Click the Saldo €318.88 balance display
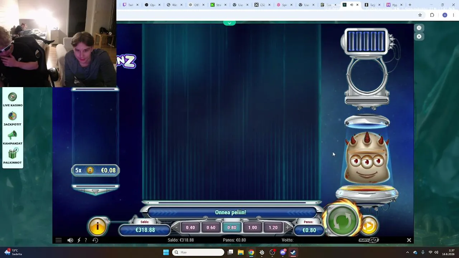459x258 pixels. click(145, 230)
